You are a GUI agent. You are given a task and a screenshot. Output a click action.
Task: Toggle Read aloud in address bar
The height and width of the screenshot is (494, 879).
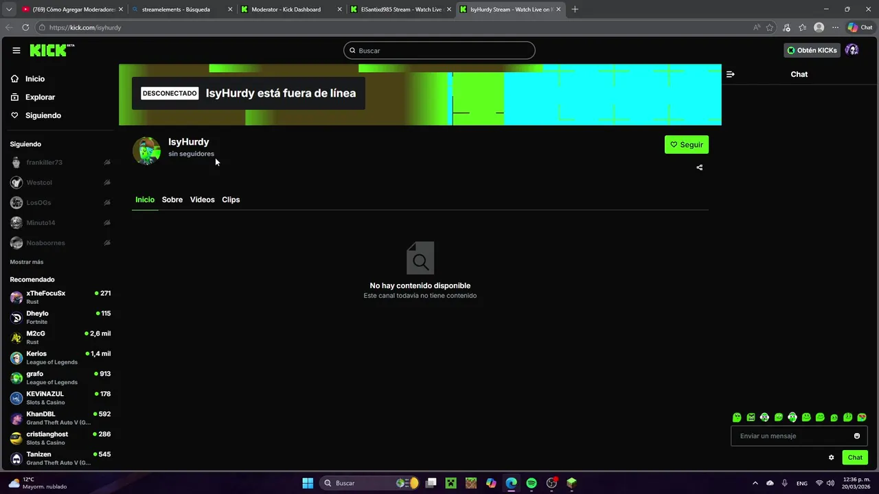pyautogui.click(x=757, y=27)
